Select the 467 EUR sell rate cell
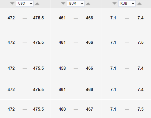 point(90,109)
